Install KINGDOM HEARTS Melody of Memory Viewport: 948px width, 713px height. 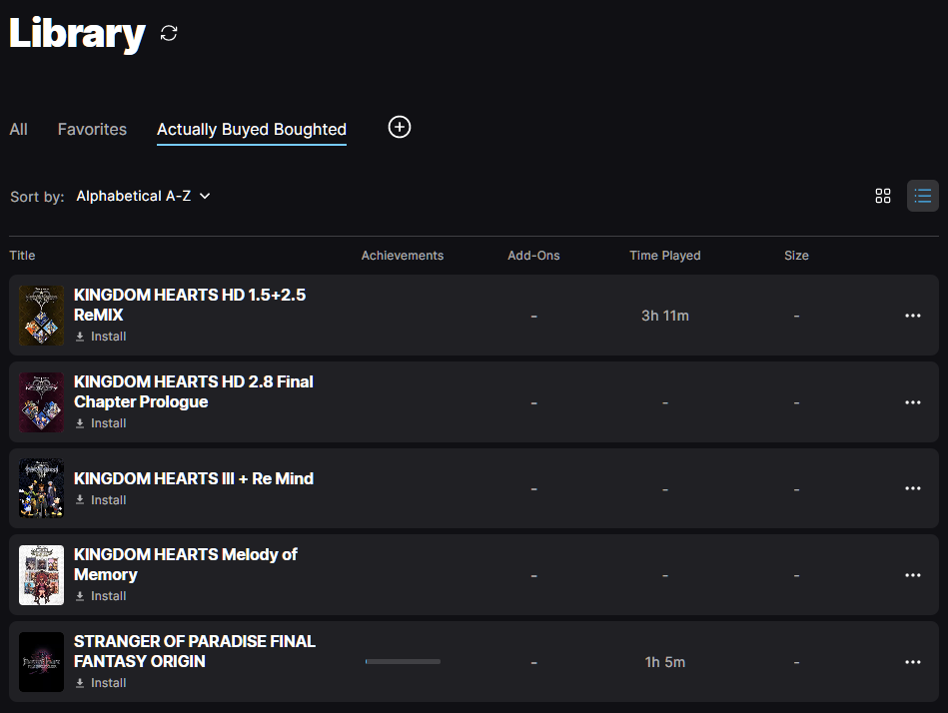[100, 596]
